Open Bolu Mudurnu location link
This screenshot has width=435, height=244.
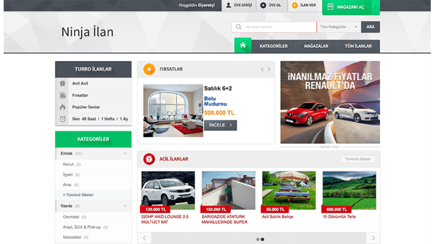point(215,101)
